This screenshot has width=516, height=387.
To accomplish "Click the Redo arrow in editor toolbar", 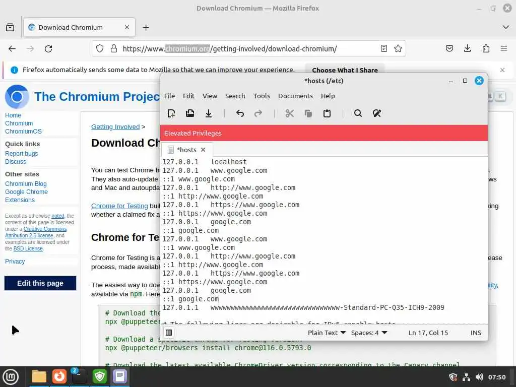I will pyautogui.click(x=259, y=113).
